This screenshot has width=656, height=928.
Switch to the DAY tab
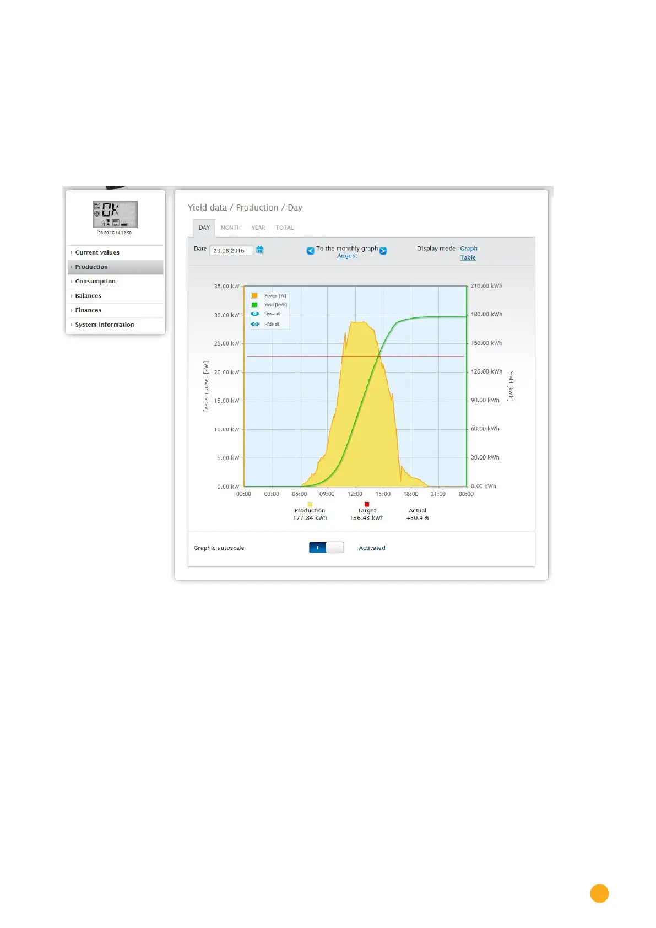[204, 228]
